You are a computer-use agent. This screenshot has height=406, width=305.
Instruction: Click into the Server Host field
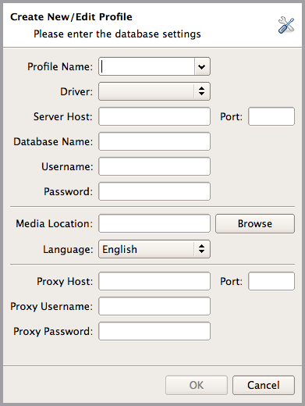coord(154,116)
